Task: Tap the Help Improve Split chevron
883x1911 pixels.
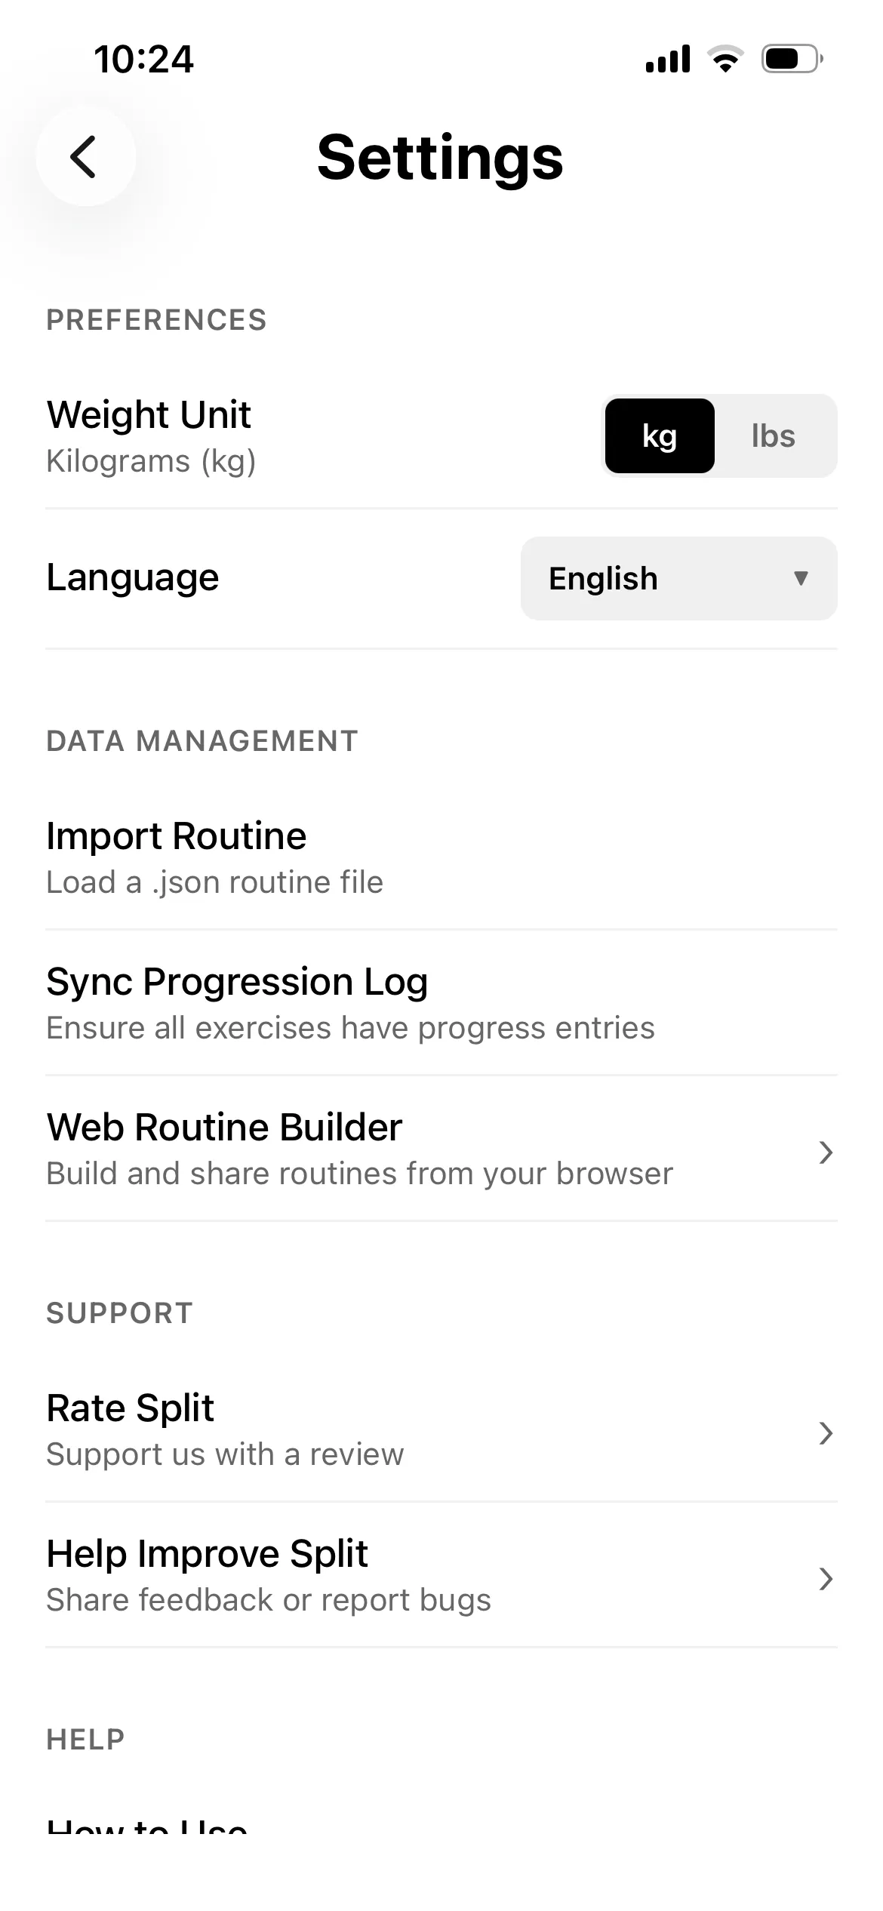Action: point(826,1579)
